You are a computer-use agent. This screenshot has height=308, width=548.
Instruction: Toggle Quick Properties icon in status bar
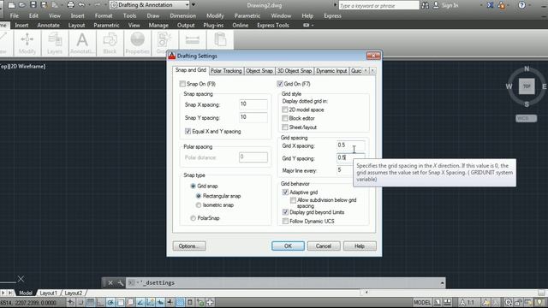[x=190, y=302]
